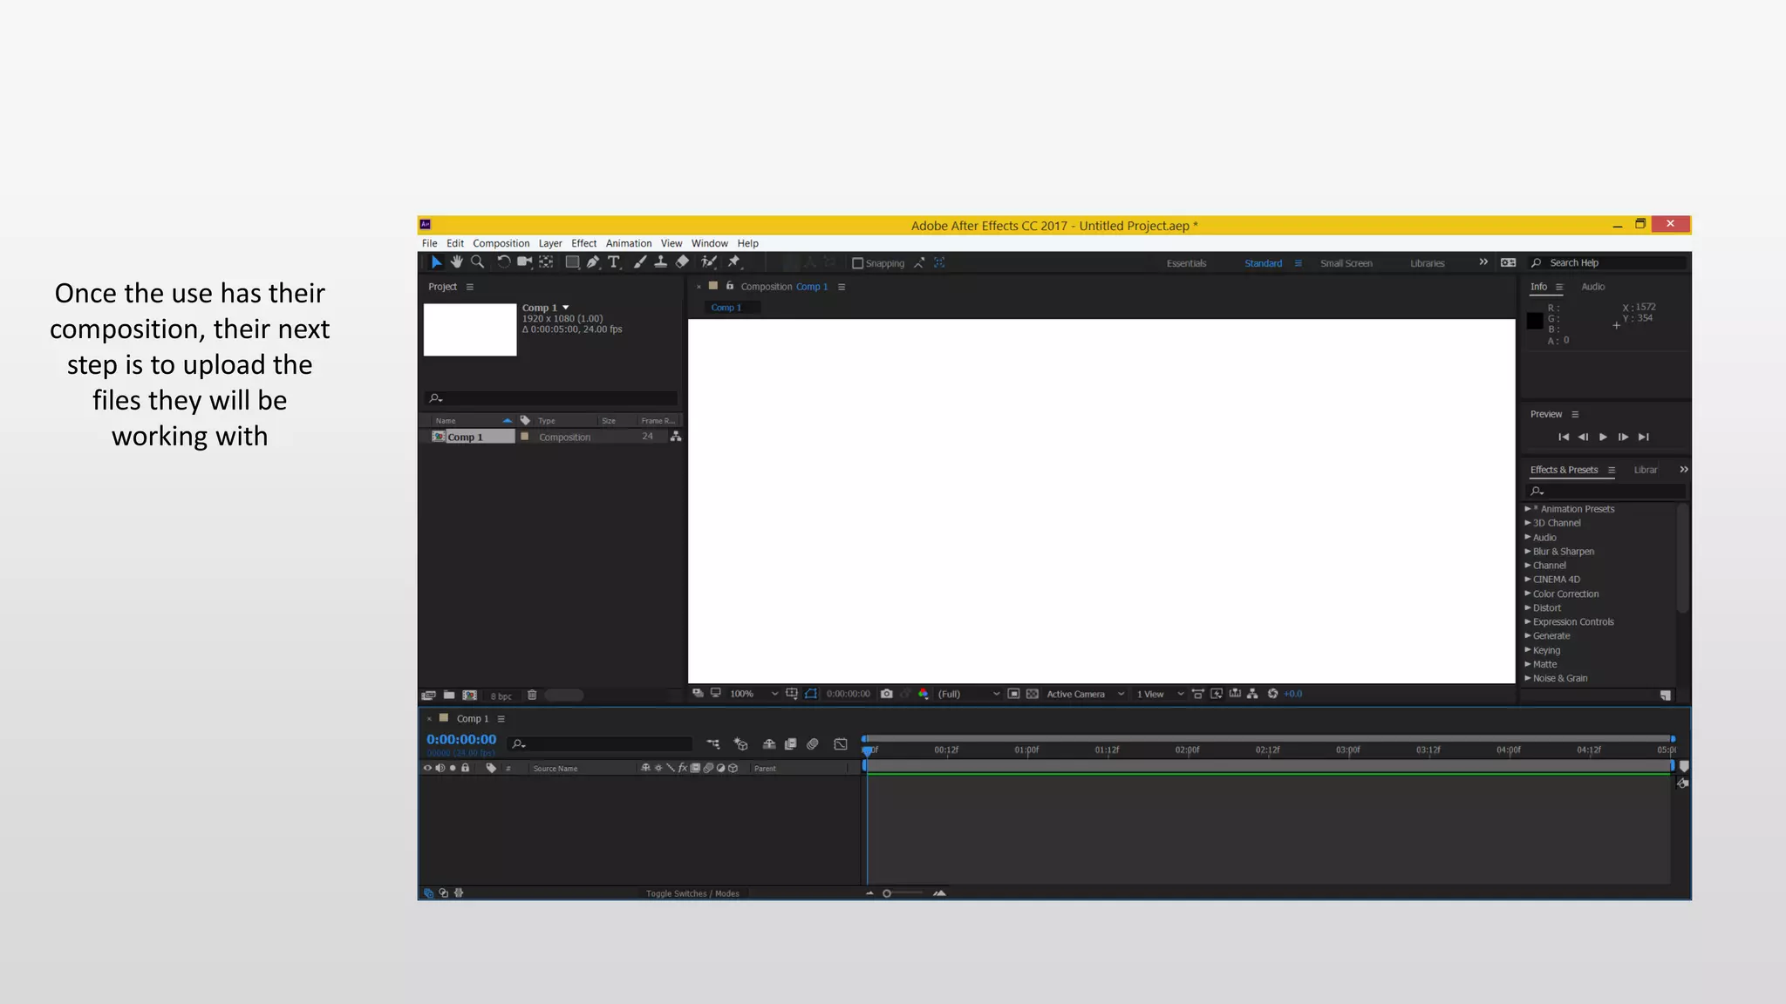Image resolution: width=1786 pixels, height=1004 pixels.
Task: Select the Puppet Pin tool
Action: (x=734, y=262)
